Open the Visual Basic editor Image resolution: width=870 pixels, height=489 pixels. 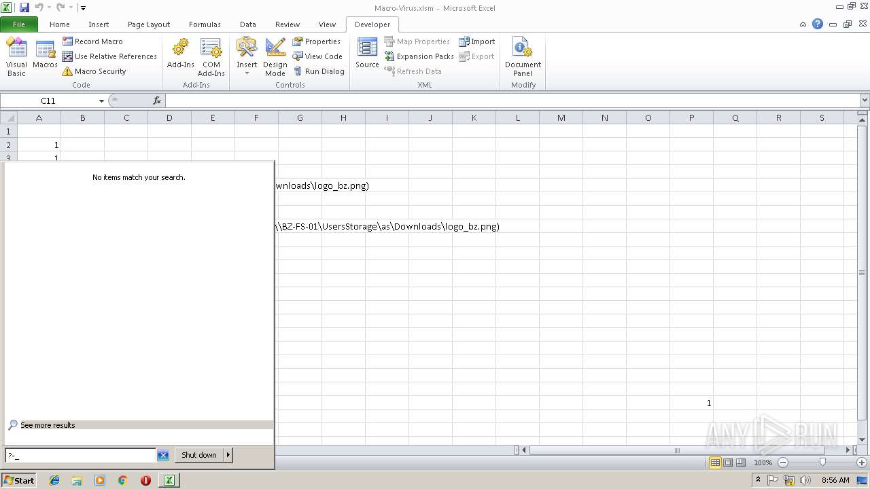coord(16,57)
